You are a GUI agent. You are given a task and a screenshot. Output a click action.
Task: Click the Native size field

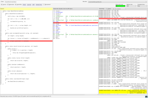pos(131,6)
